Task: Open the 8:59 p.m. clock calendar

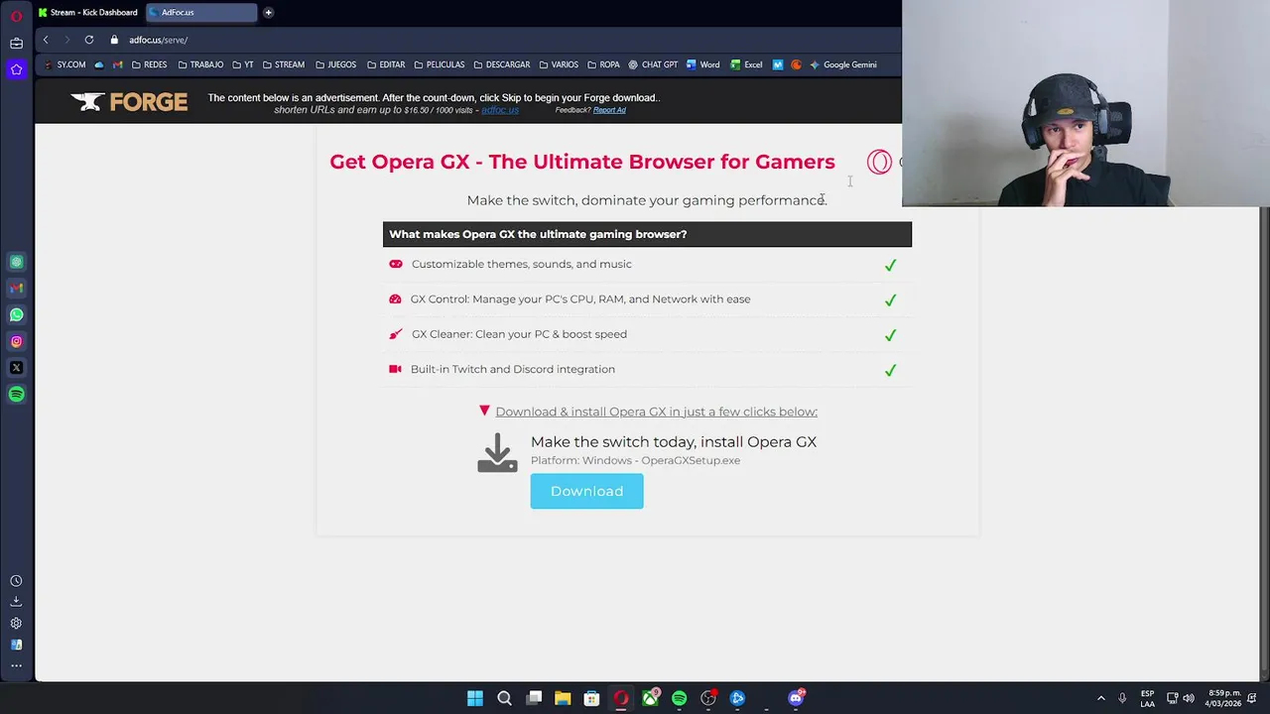Action: 1223,698
